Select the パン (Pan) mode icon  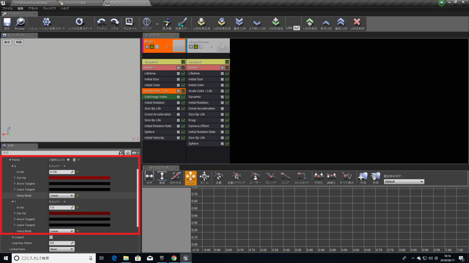(x=191, y=178)
